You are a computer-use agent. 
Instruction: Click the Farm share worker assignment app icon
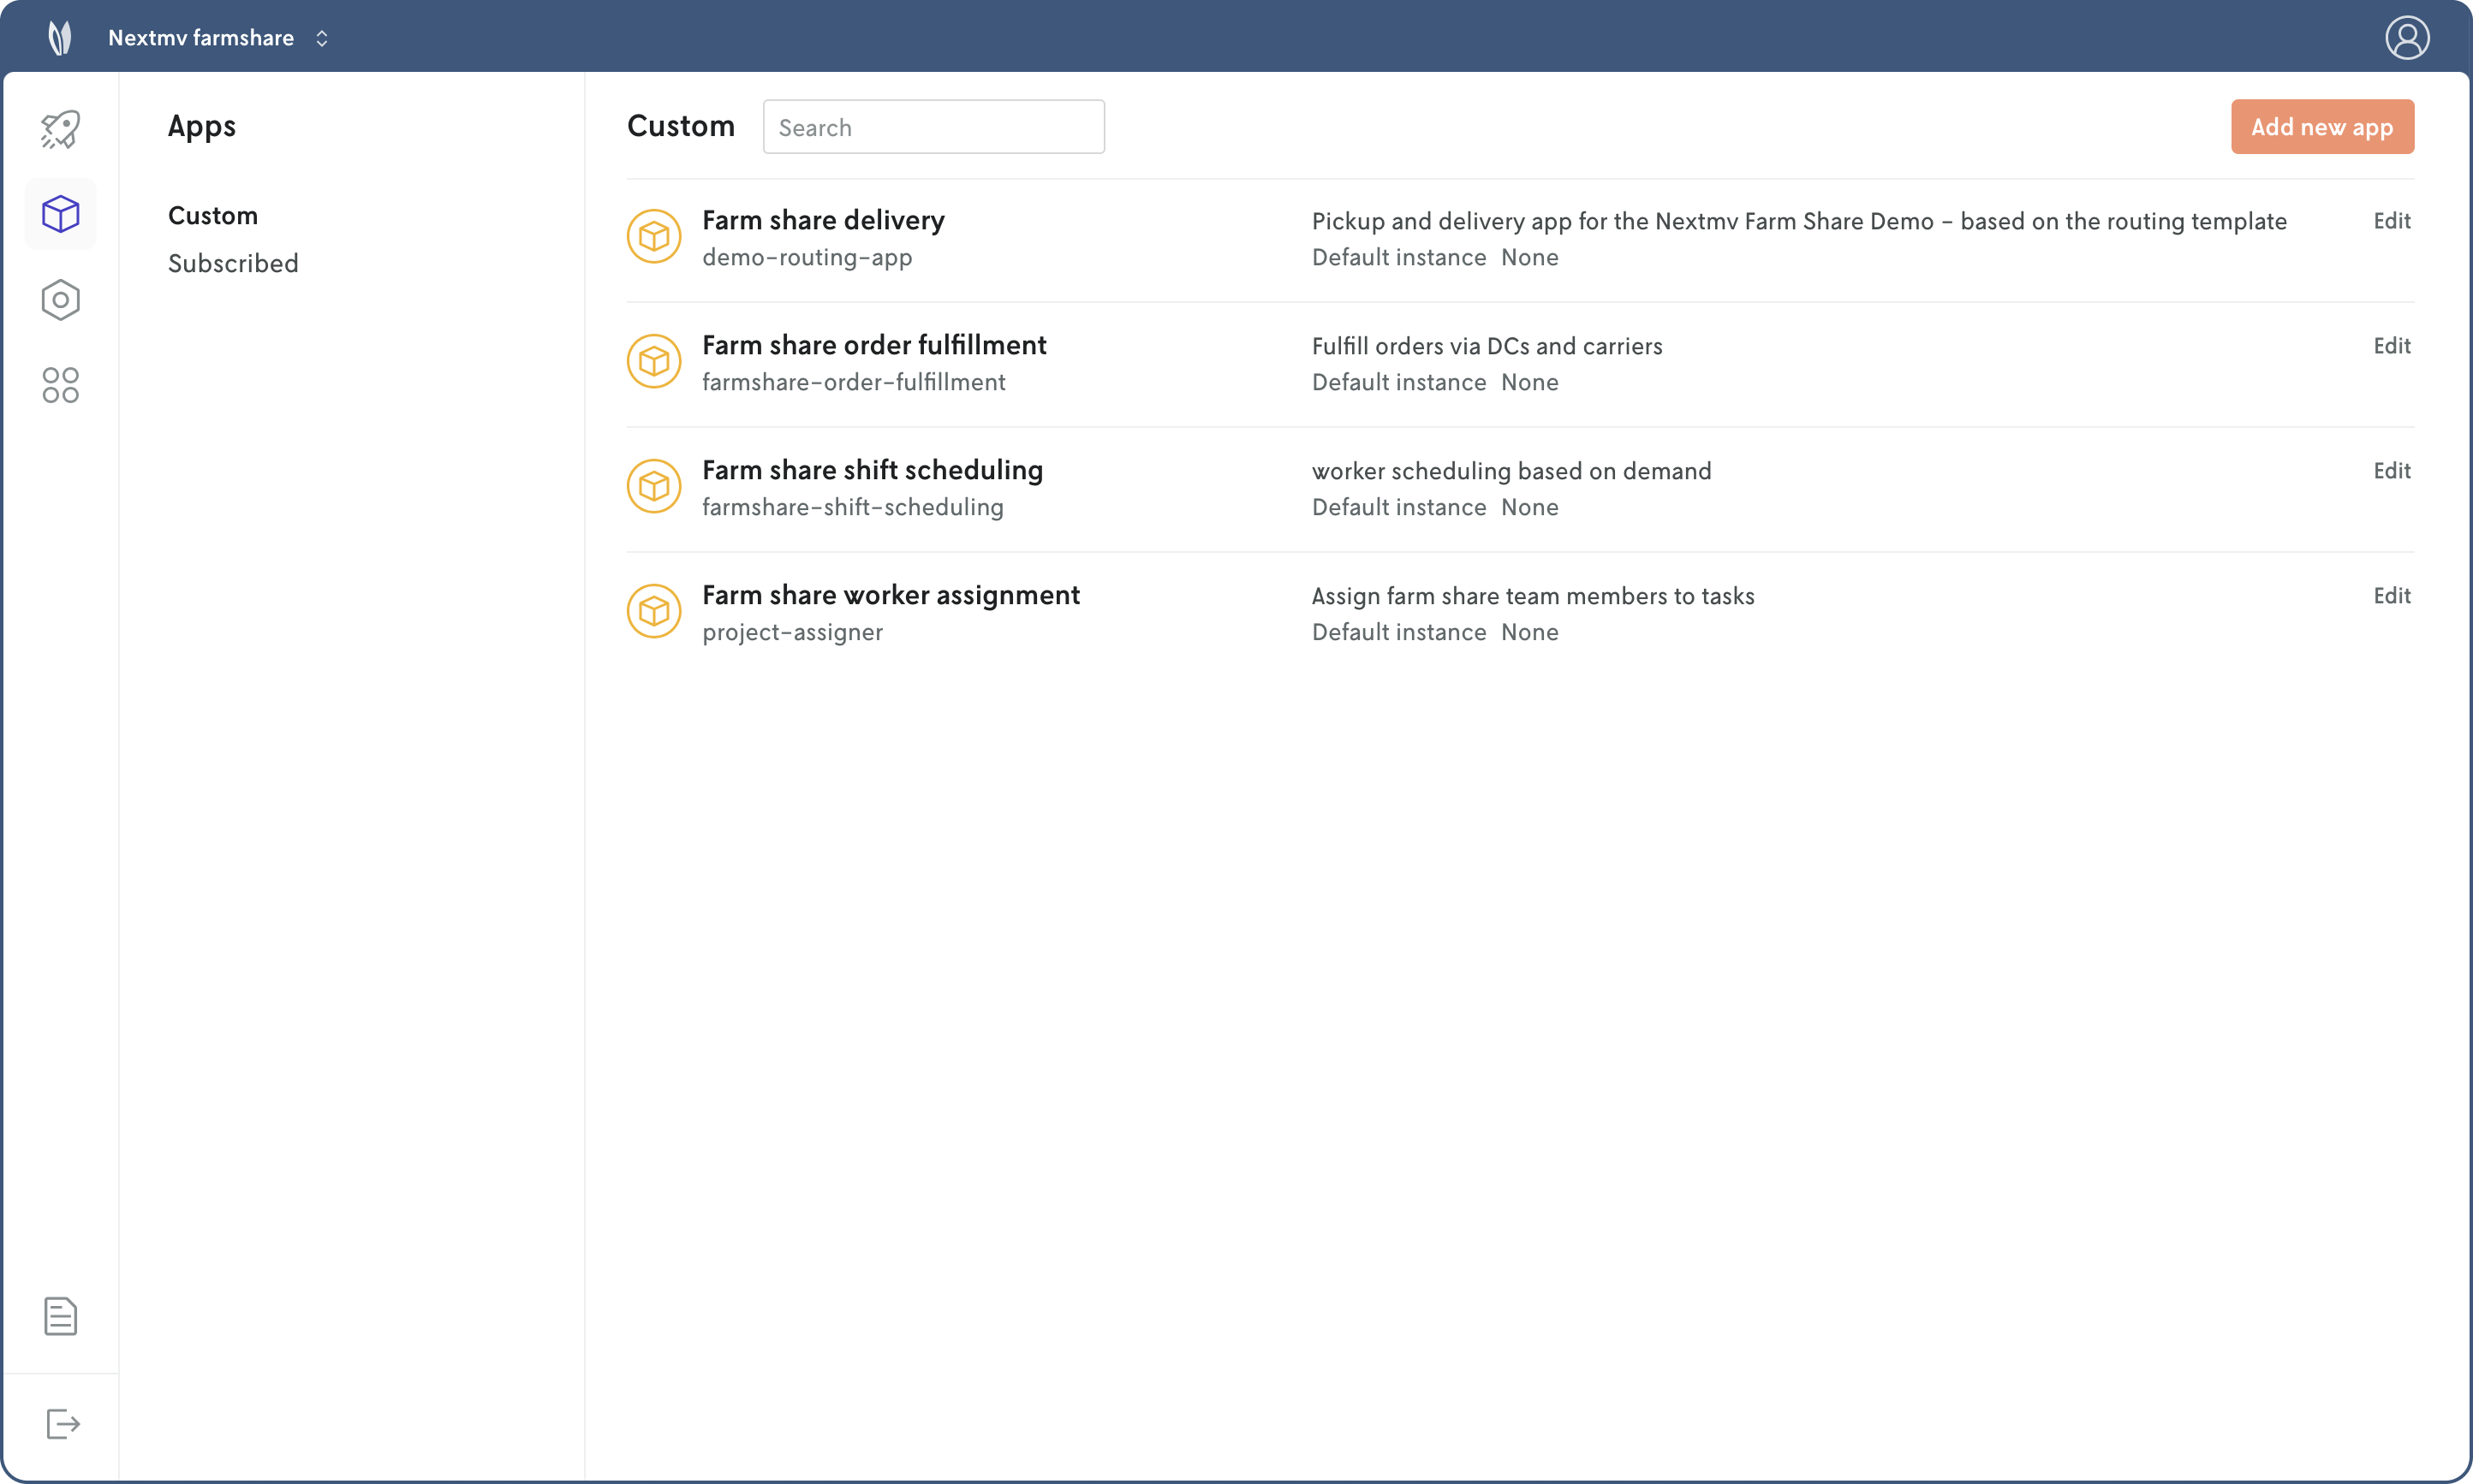pyautogui.click(x=653, y=610)
